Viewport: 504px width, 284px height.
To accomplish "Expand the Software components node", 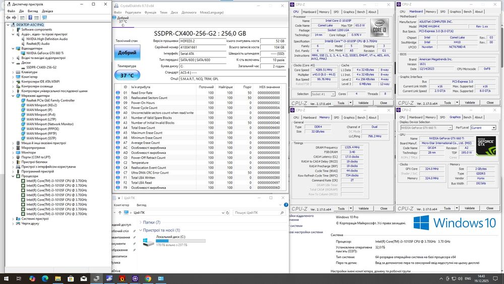I will [13, 30].
